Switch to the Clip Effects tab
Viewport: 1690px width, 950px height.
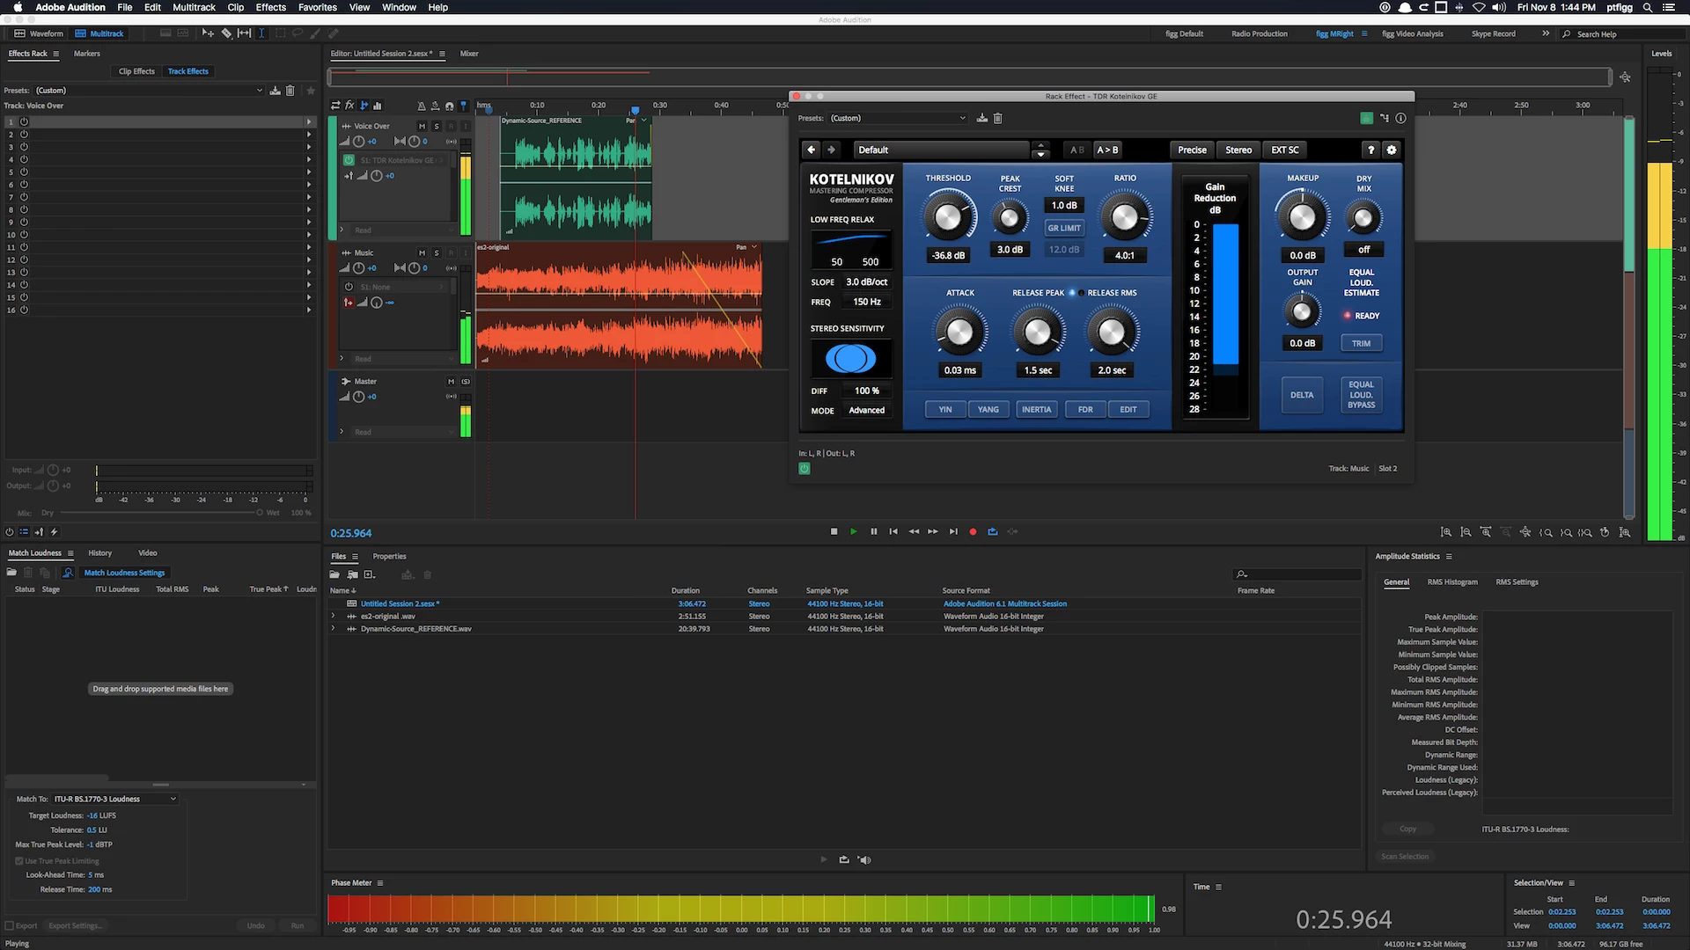(136, 71)
